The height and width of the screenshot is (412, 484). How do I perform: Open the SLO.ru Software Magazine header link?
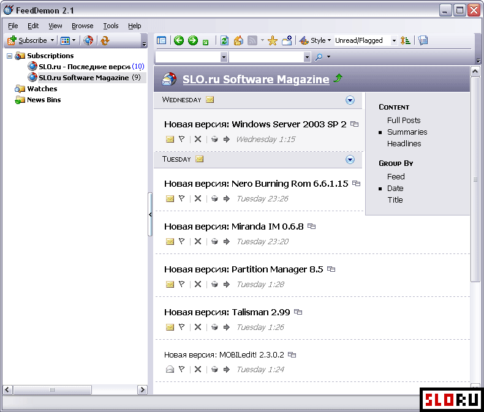(256, 80)
